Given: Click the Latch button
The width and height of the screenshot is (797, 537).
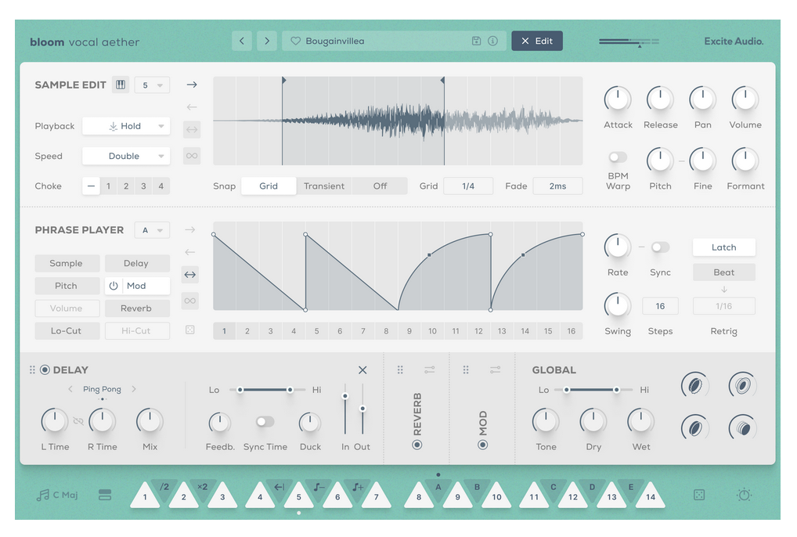Looking at the screenshot, I should [724, 247].
